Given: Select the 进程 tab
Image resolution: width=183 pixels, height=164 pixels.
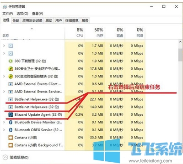Looking at the screenshot, I should [6, 20].
